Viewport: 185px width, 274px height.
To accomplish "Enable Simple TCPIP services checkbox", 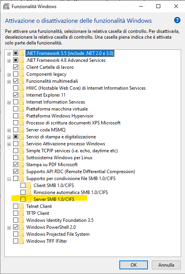I will coord(16,151).
